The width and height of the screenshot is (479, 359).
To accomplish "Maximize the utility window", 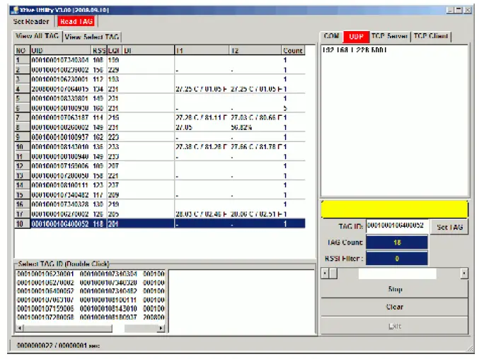I will coord(458,10).
